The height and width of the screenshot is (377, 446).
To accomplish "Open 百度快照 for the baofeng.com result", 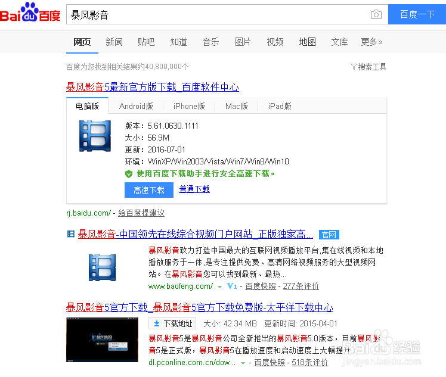I will pos(261,286).
